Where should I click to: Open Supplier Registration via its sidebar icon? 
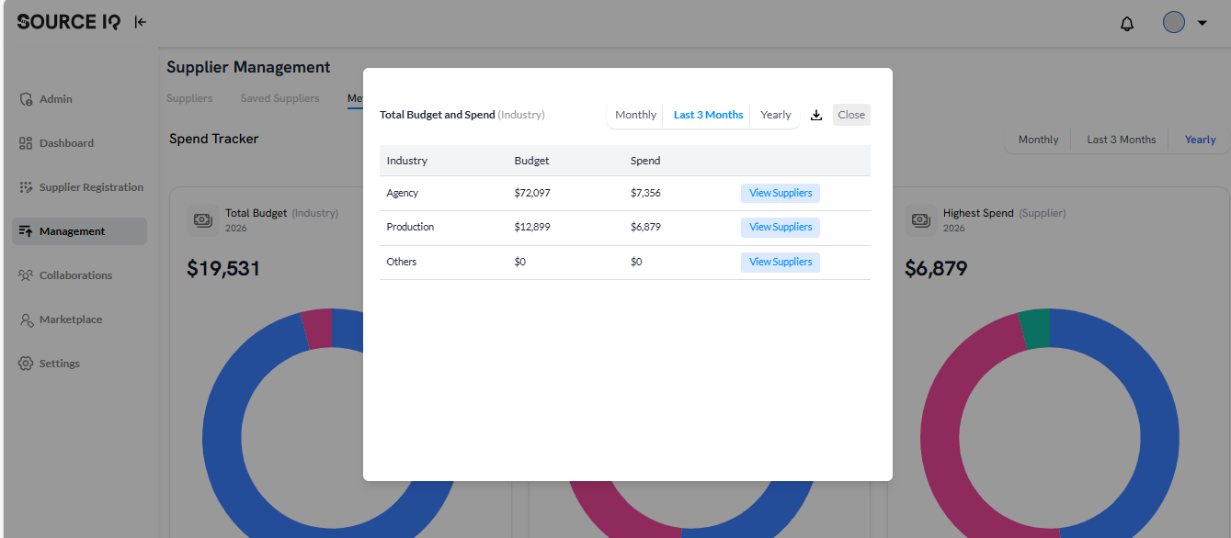tap(25, 186)
